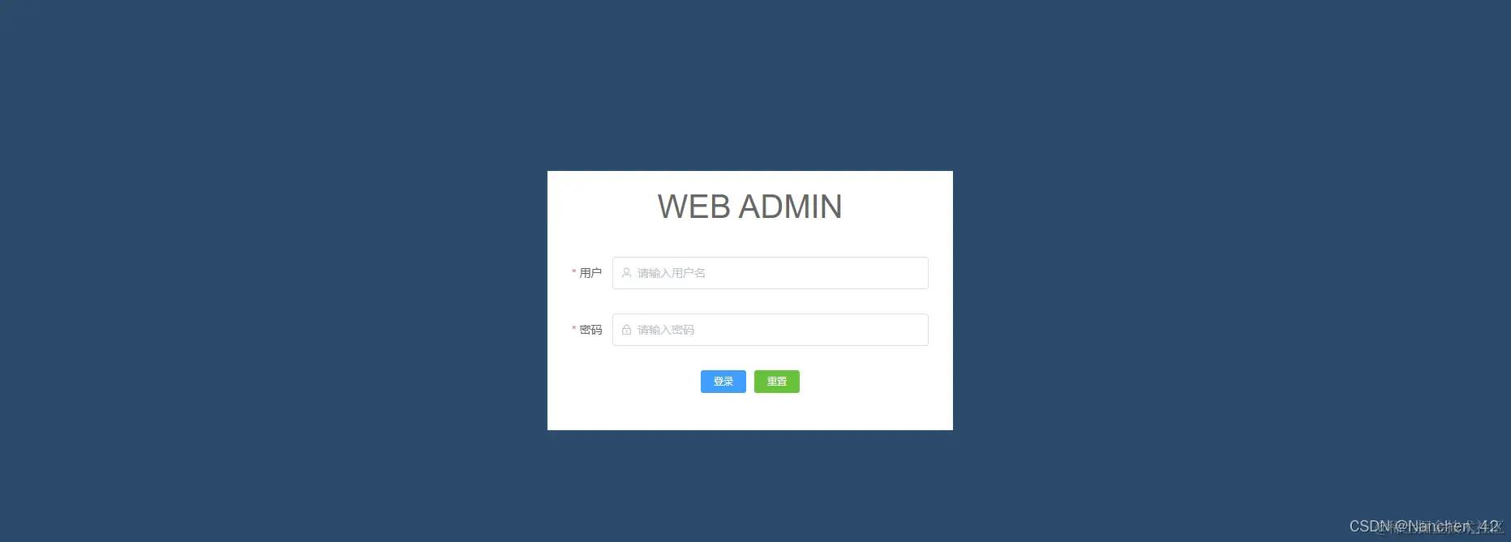1511x542 pixels.
Task: Focus the 请输入密码 password input
Action: [x=770, y=330]
